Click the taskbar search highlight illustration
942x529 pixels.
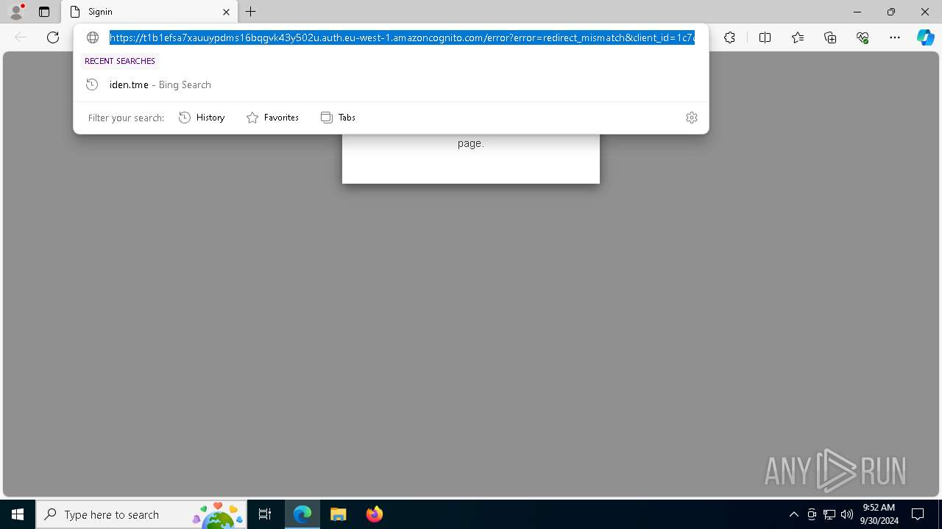pos(218,514)
